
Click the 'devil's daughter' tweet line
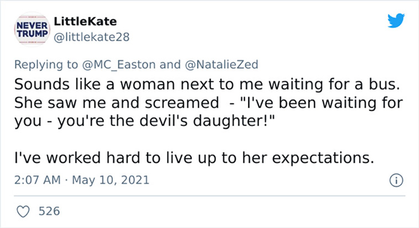[x=145, y=121]
